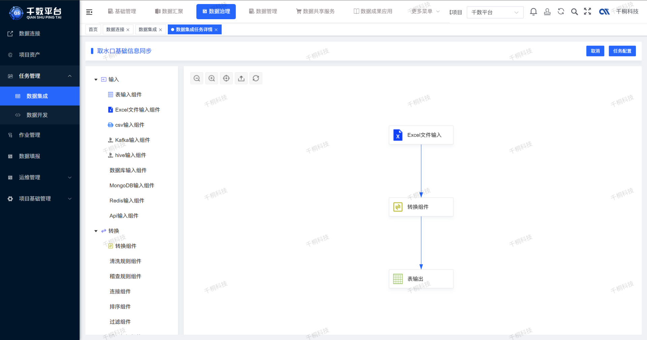Click the user download/stamp icon in header
Viewport: 647px width, 340px height.
pyautogui.click(x=547, y=12)
